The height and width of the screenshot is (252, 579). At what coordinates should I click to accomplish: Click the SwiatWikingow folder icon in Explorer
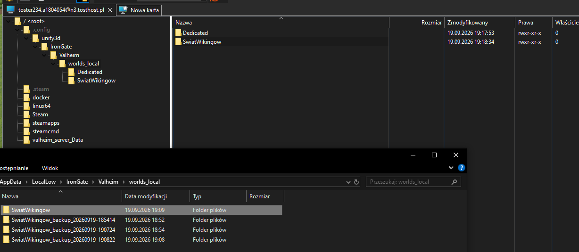6,210
